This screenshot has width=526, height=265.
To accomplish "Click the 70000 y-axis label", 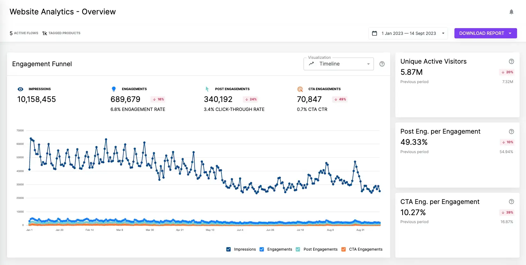I will [x=20, y=130].
